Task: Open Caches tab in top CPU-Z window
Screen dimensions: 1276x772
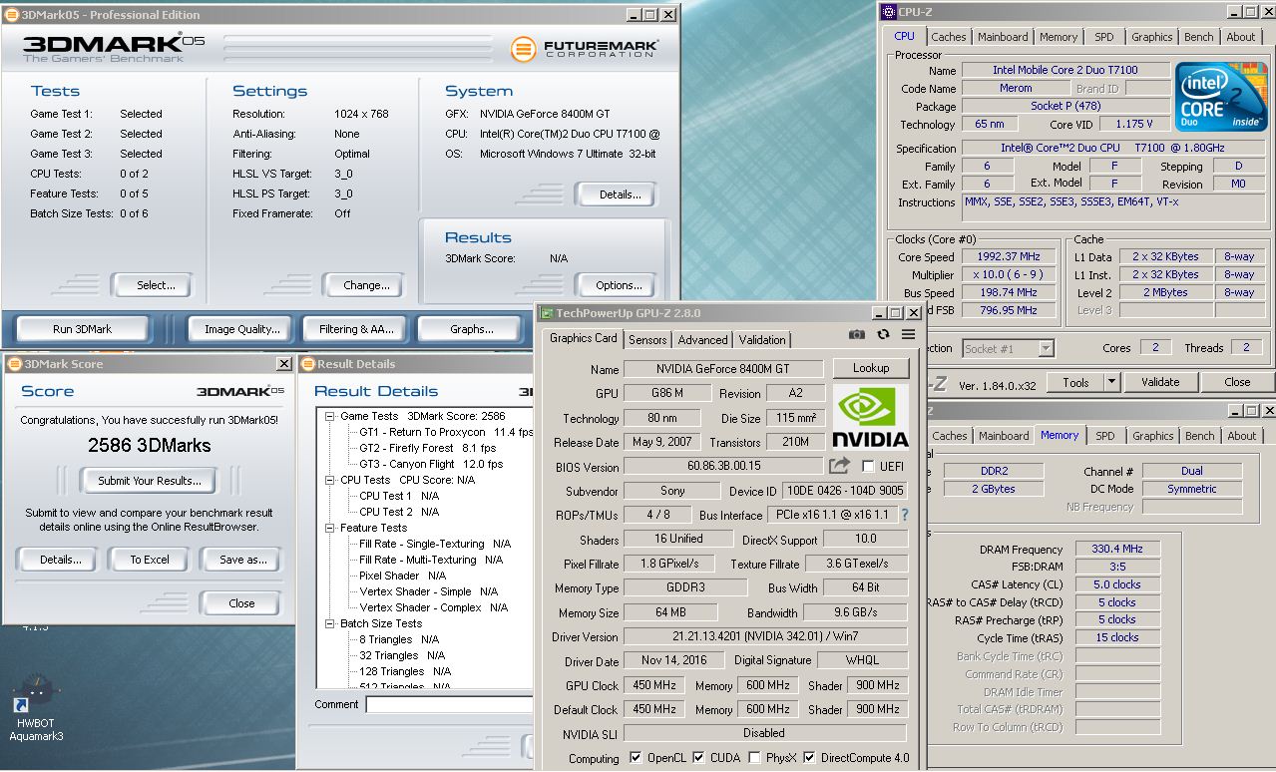Action: 948,37
